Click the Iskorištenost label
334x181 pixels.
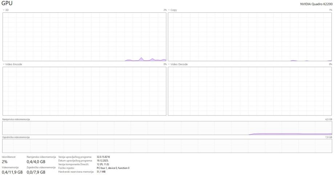pos(9,157)
